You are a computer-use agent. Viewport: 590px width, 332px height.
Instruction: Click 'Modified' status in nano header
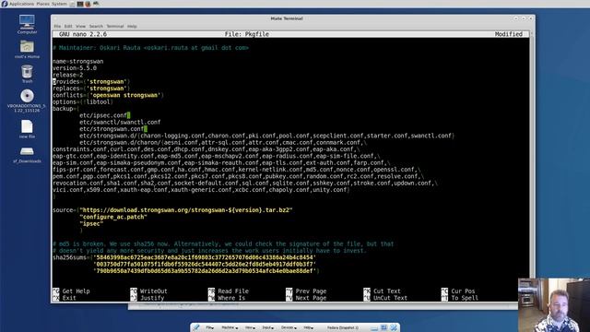[x=508, y=34]
